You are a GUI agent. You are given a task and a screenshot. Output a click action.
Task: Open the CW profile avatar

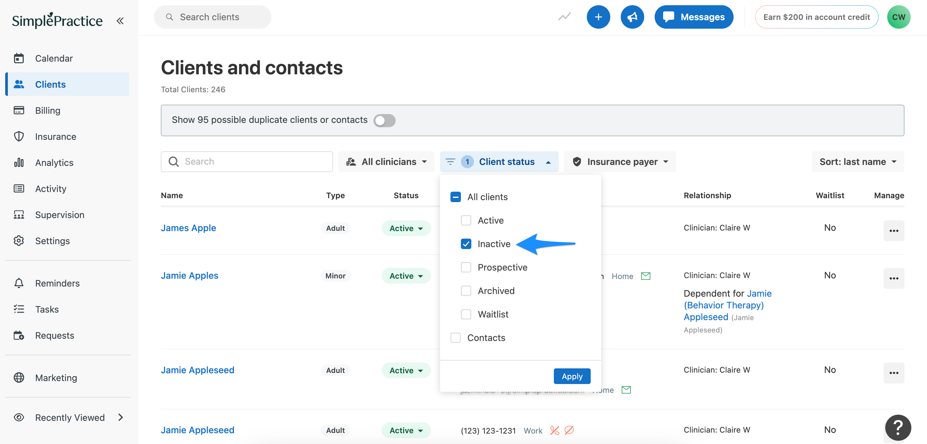tap(899, 17)
